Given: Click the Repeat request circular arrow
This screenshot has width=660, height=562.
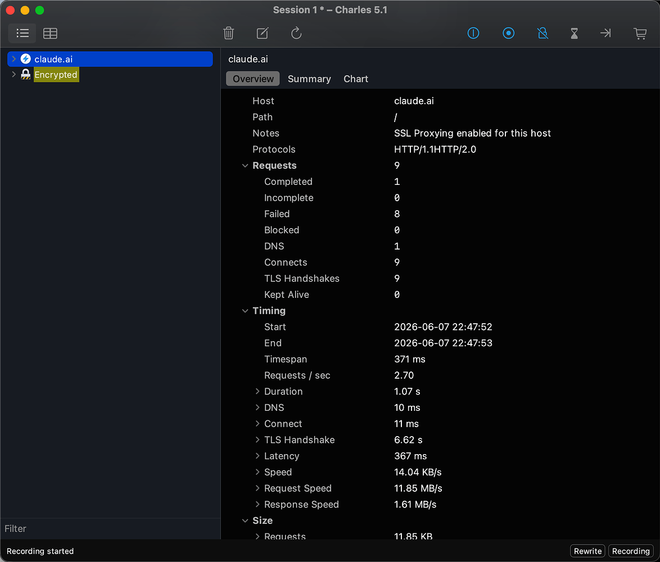Looking at the screenshot, I should [296, 33].
